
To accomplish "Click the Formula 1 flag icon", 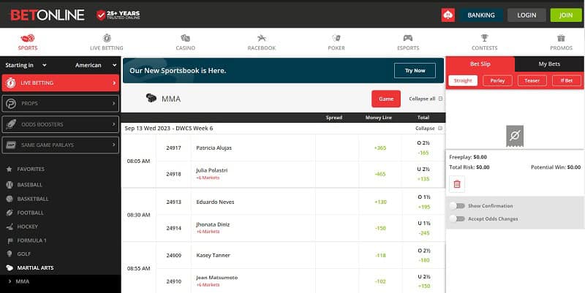I will point(10,240).
